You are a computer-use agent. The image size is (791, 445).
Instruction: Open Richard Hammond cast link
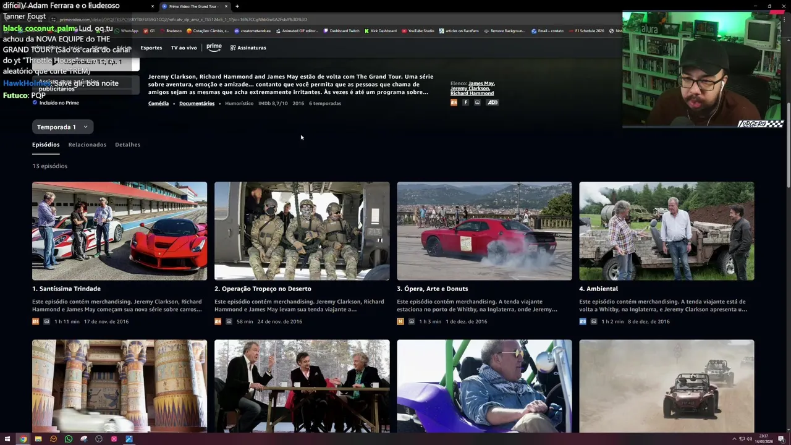pos(472,93)
